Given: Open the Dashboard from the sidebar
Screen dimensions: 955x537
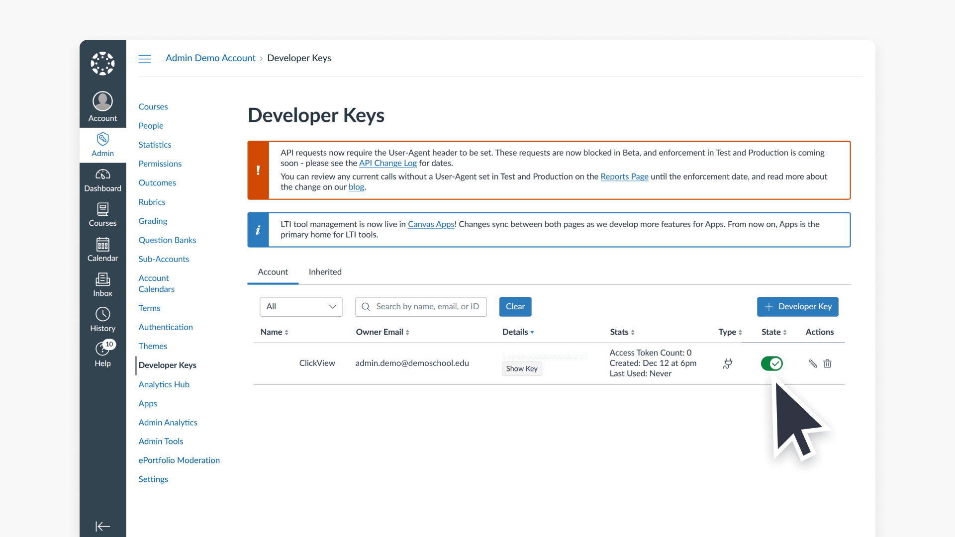Looking at the screenshot, I should click(102, 179).
